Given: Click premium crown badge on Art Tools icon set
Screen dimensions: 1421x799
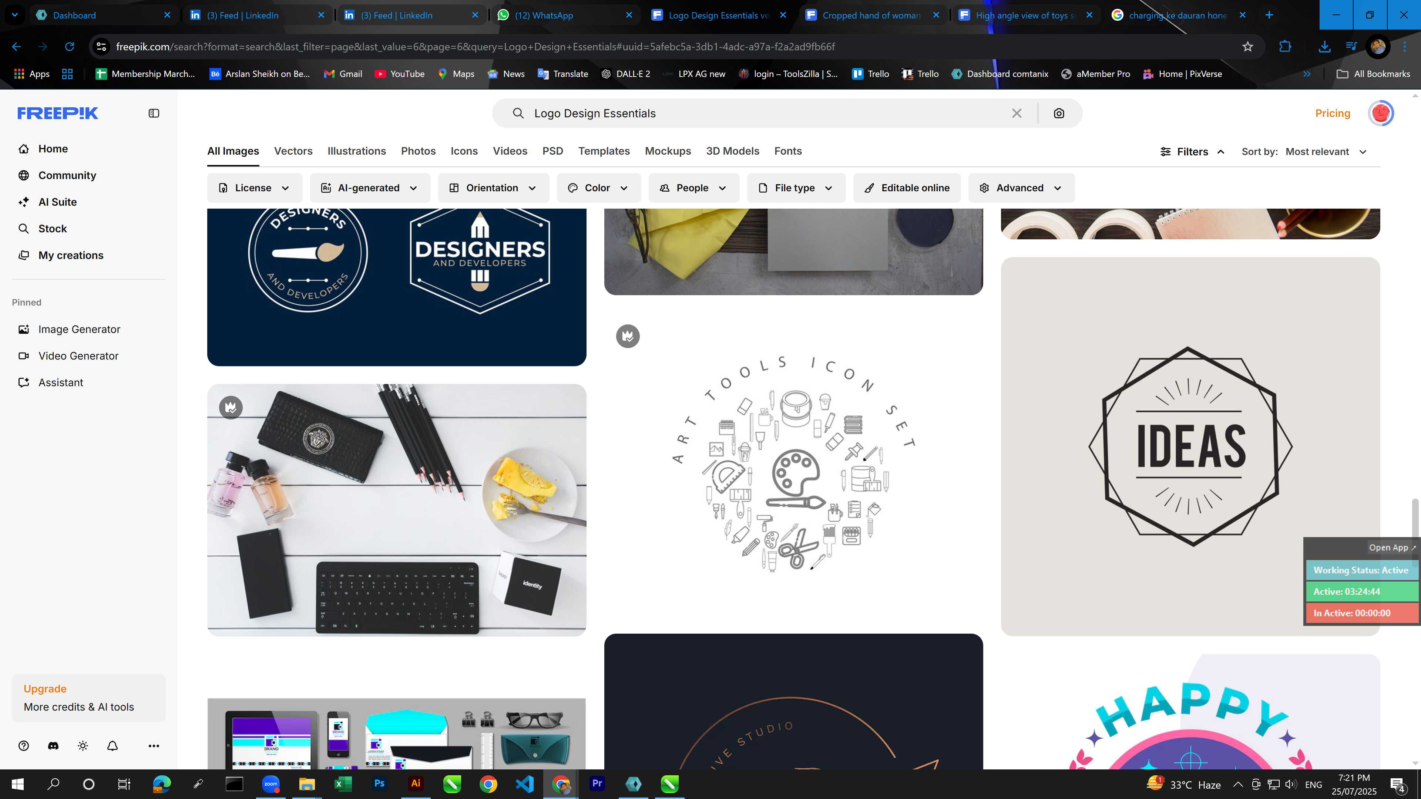Looking at the screenshot, I should point(628,336).
